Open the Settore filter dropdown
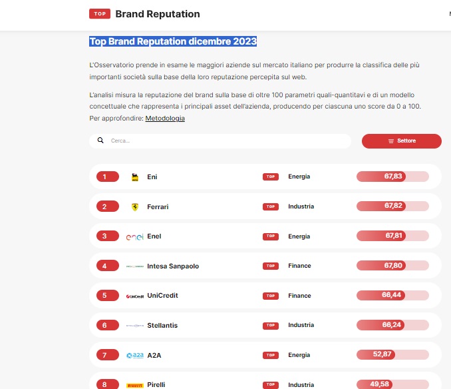The image size is (451, 389). (x=401, y=141)
